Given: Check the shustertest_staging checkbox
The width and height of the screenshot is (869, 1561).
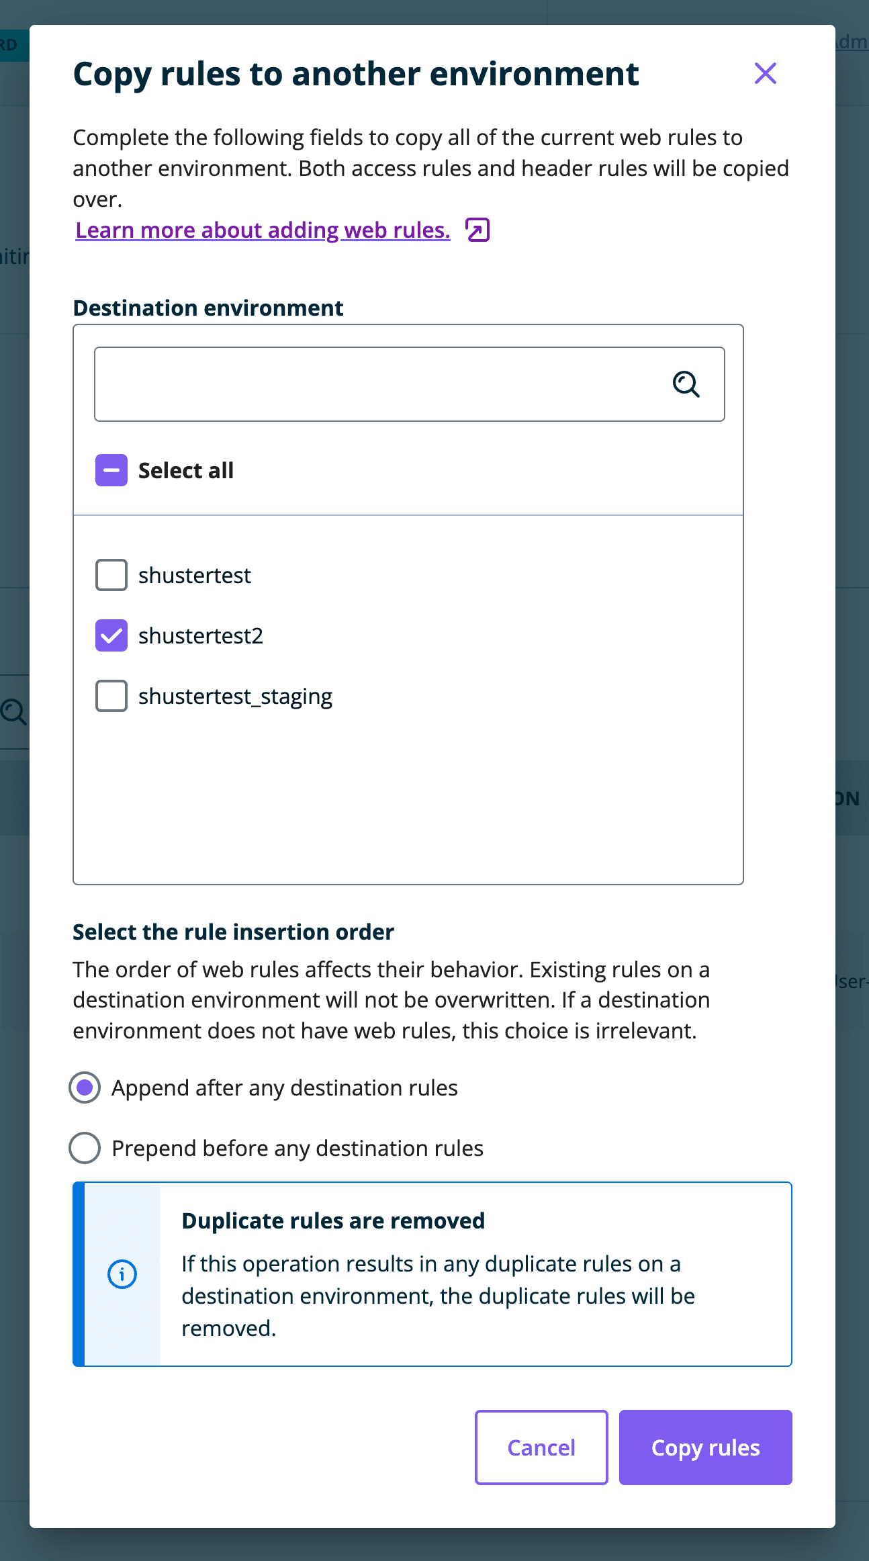Looking at the screenshot, I should [111, 695].
